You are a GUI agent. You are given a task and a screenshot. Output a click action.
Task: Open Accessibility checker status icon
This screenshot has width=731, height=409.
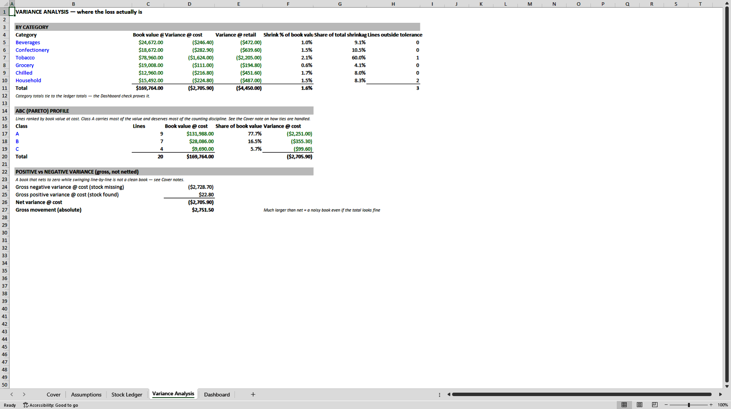coord(26,405)
